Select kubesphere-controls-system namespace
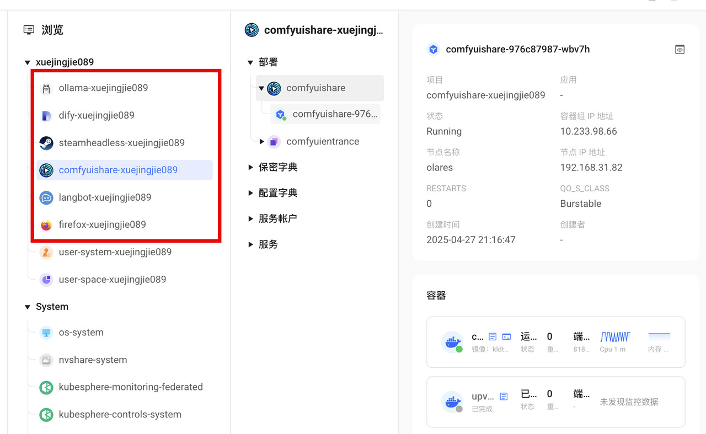This screenshot has height=434, width=706. tap(120, 415)
